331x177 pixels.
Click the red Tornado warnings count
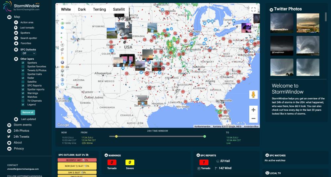point(112,162)
